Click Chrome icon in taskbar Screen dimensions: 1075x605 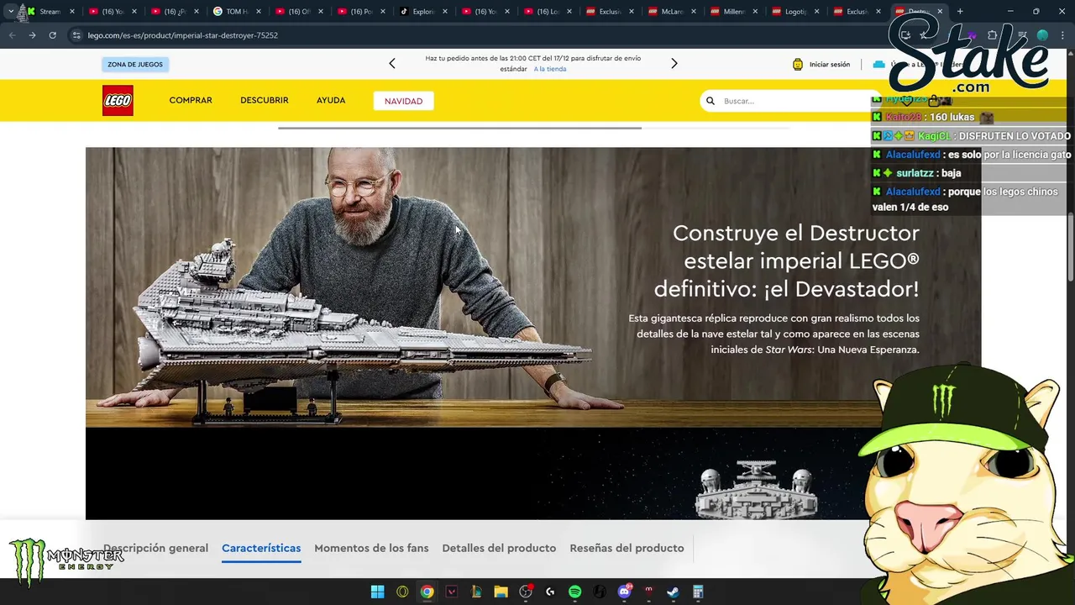427,592
